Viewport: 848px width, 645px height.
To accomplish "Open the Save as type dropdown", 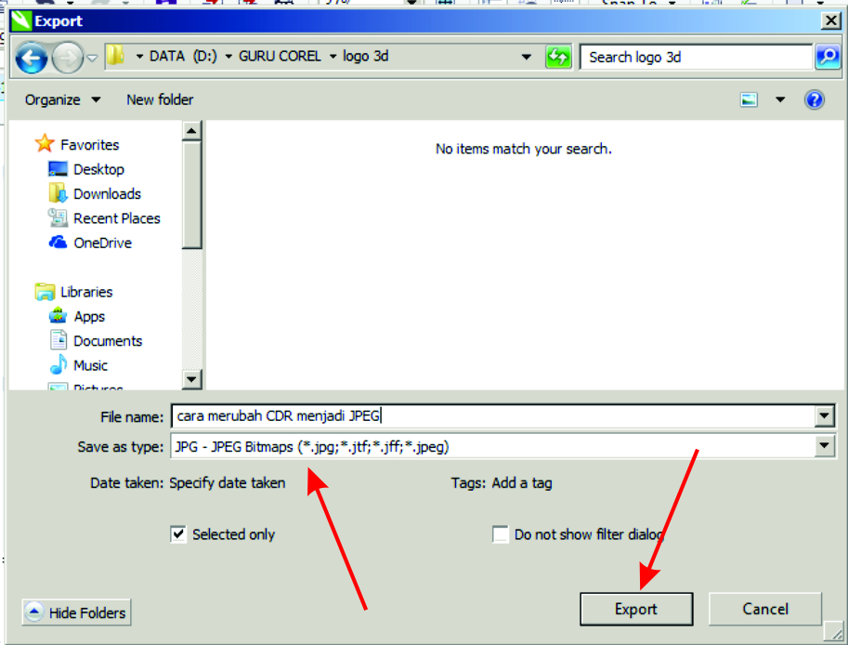I will point(823,447).
